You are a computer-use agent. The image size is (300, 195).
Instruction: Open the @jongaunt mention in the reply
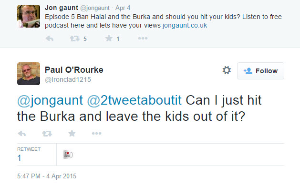point(45,101)
